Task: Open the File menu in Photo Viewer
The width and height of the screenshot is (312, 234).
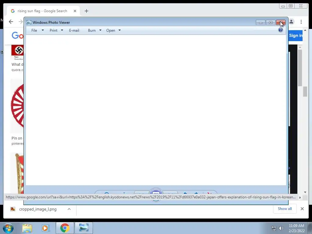Action: (x=34, y=30)
